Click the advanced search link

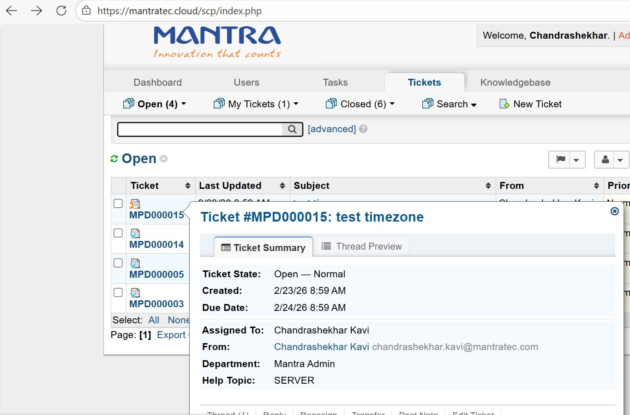coord(331,129)
